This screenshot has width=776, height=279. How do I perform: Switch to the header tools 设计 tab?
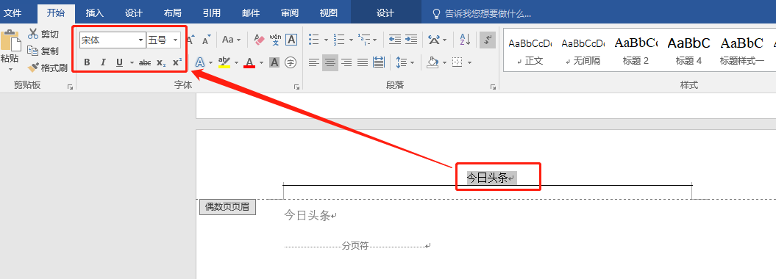385,13
